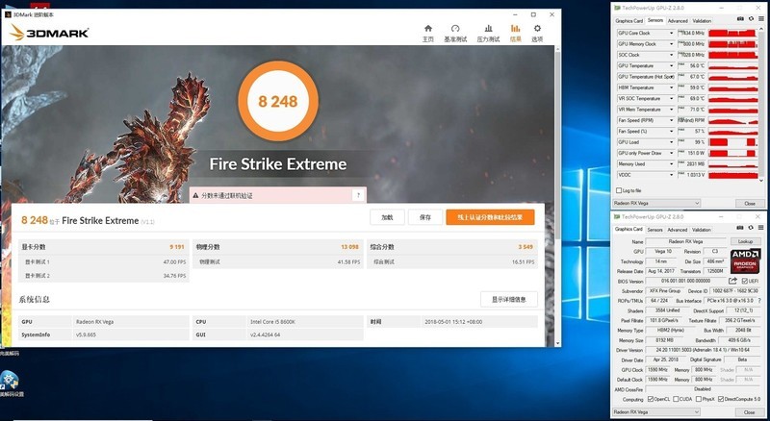
Task: Click the 显示详细信息 button
Action: click(x=509, y=299)
